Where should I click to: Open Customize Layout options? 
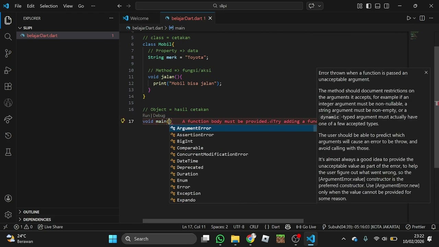click(359, 6)
